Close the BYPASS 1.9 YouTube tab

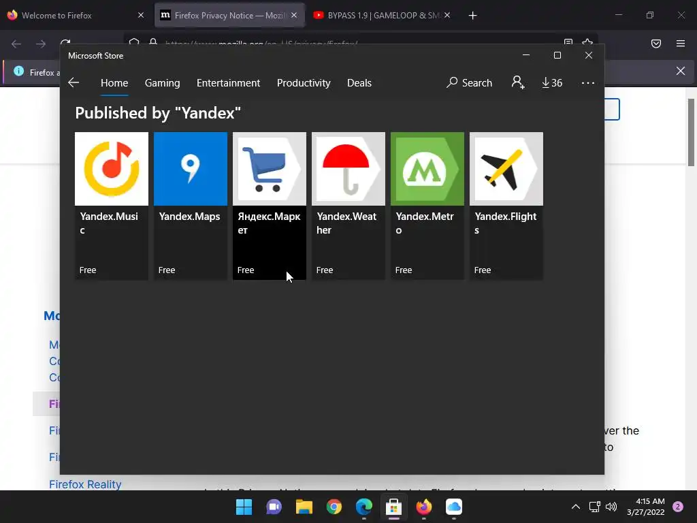447,15
